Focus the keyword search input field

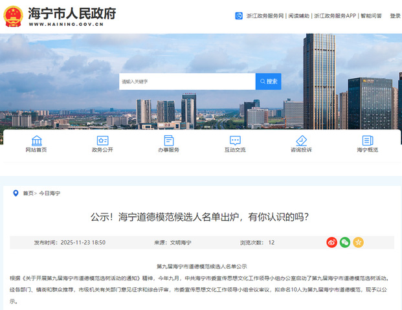187,82
